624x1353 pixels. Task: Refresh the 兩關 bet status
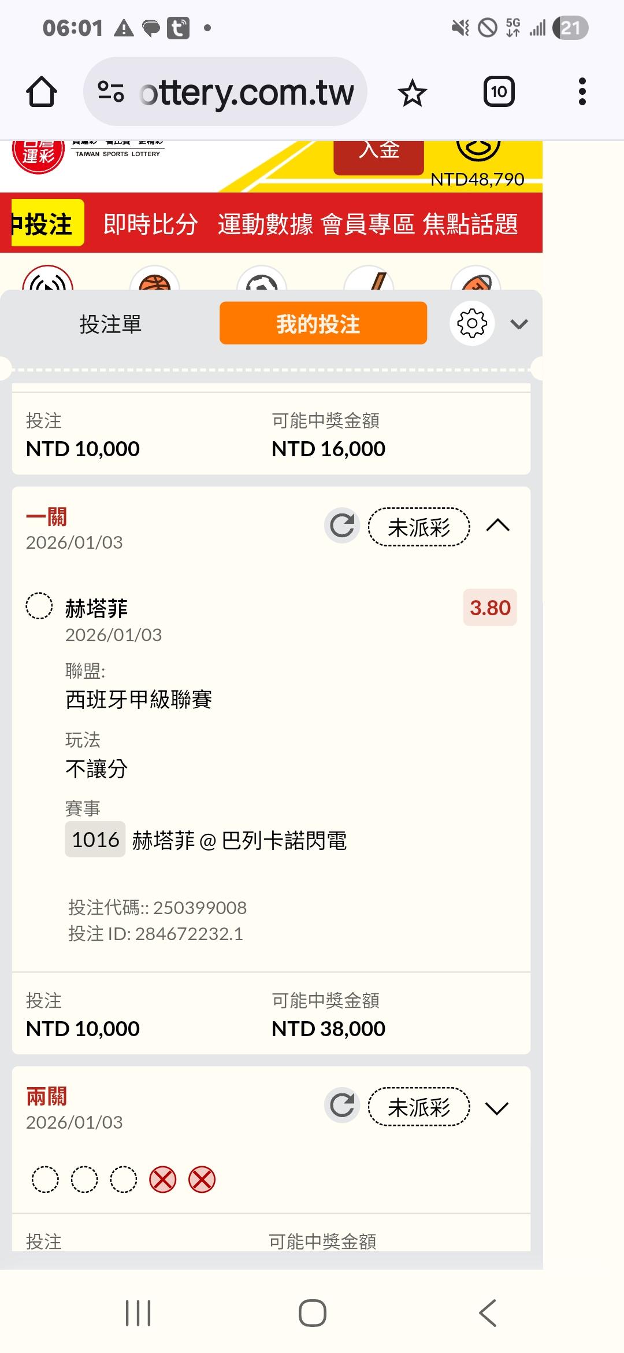(342, 1106)
